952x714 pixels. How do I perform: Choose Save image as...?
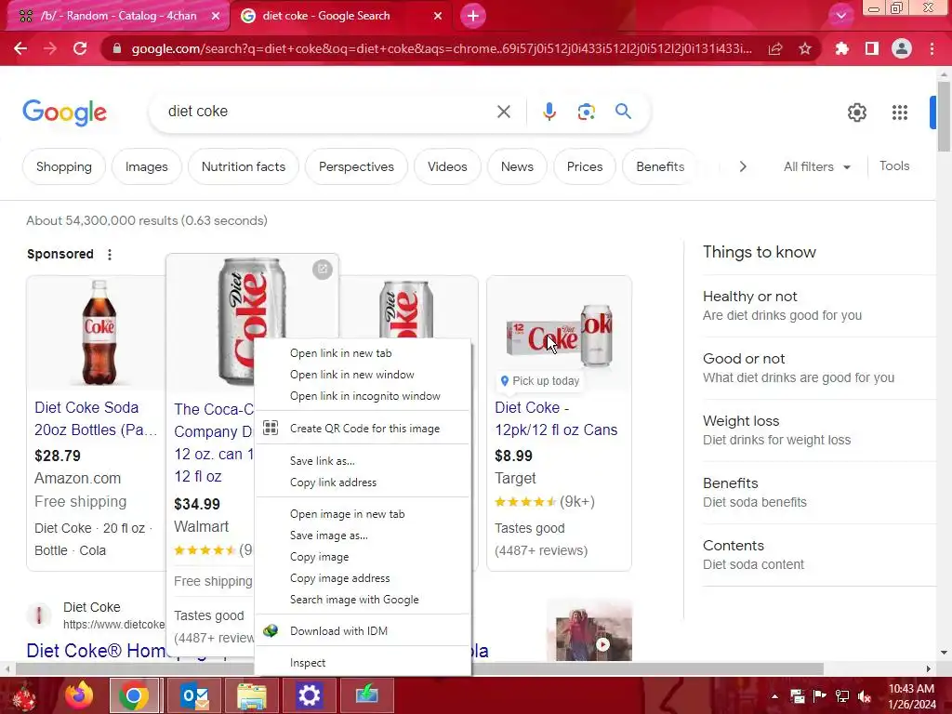363,535
